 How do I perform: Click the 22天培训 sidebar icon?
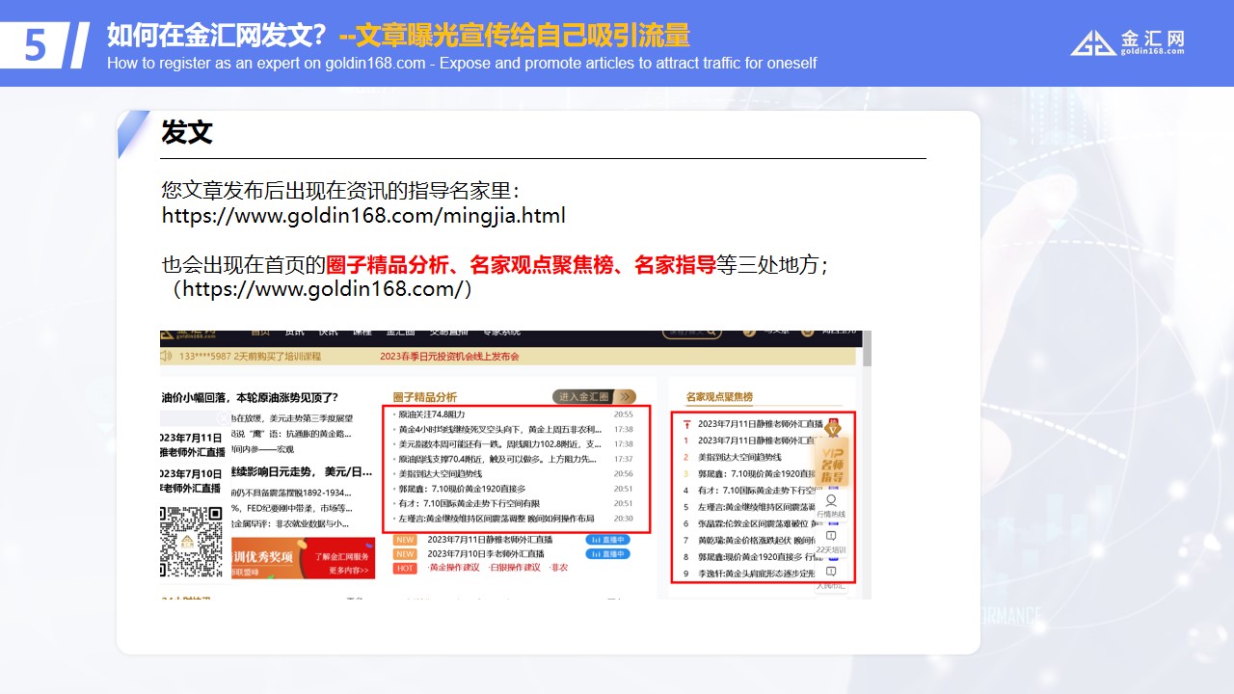pos(831,536)
